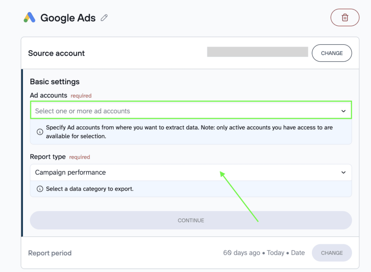The height and width of the screenshot is (272, 371).
Task: Click the info icon next to data category note
Action: (x=40, y=188)
